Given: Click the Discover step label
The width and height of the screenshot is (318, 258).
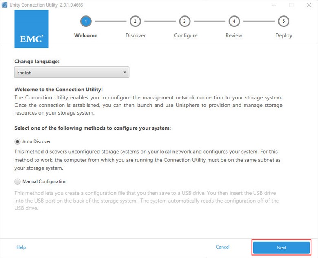Looking at the screenshot, I should point(135,35).
